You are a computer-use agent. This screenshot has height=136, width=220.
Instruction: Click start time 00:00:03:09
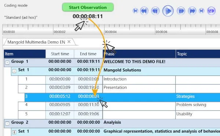click(x=60, y=87)
